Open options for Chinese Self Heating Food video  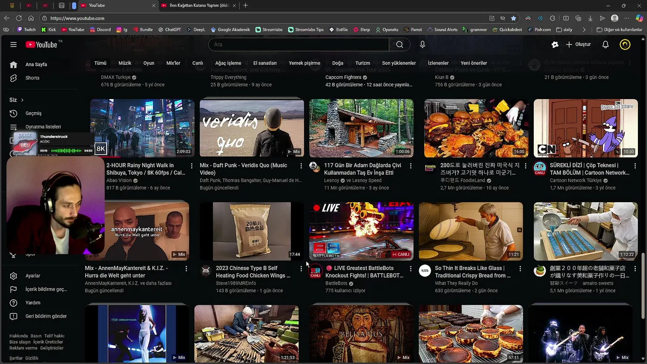tap(301, 268)
